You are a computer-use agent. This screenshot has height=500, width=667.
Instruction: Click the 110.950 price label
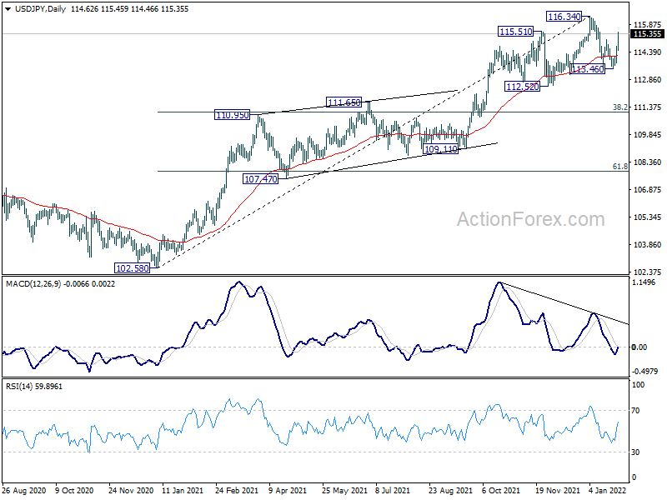233,115
